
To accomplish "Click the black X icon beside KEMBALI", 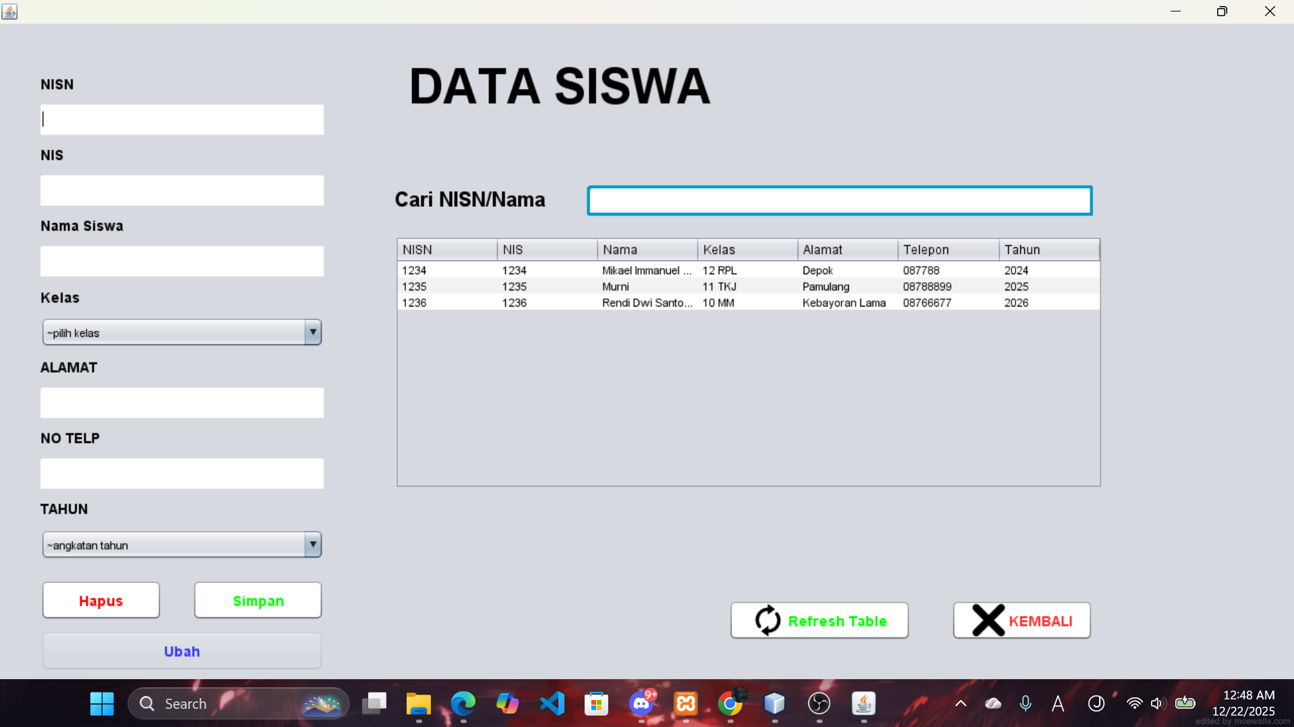I will click(989, 621).
